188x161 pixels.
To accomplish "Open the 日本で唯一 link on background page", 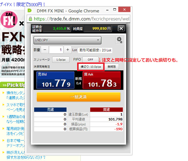I will tap(16, 143).
